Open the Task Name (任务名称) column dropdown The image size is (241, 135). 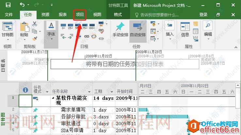tap(89, 92)
